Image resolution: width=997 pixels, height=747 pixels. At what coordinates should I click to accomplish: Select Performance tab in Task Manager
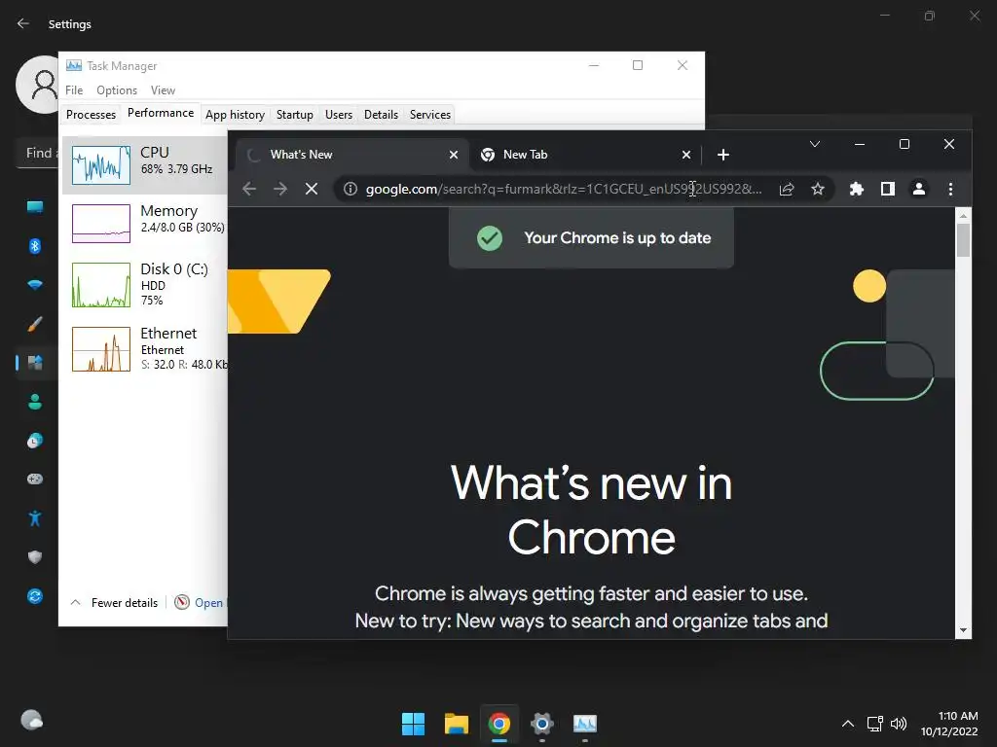[x=161, y=113]
